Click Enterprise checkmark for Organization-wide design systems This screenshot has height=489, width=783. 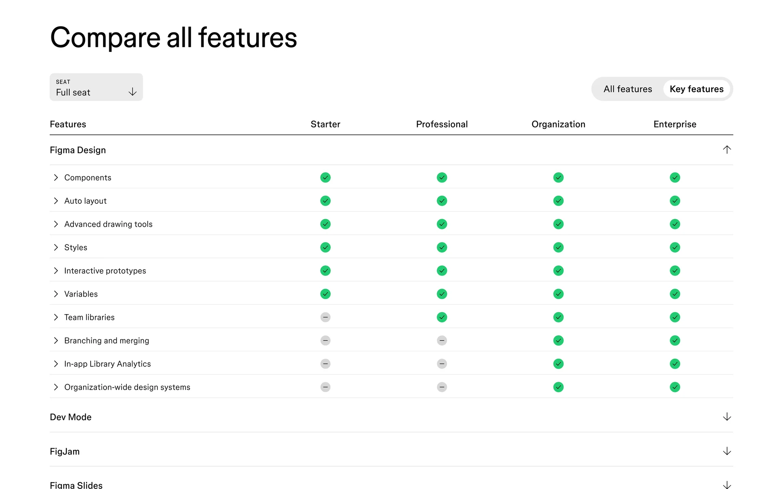pyautogui.click(x=675, y=387)
